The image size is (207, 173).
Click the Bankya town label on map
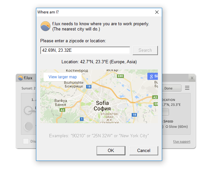(61, 103)
